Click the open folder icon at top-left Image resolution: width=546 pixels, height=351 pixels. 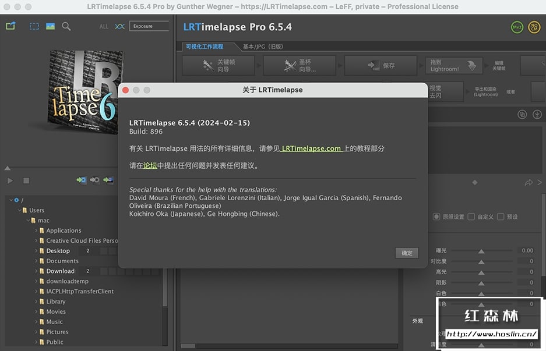pos(10,26)
